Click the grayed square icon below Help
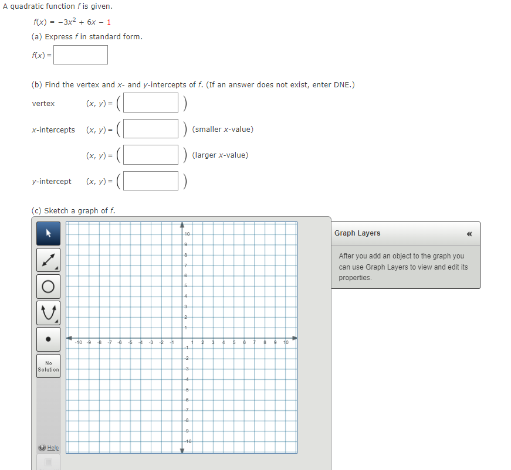The width and height of the screenshot is (511, 470). (48, 462)
